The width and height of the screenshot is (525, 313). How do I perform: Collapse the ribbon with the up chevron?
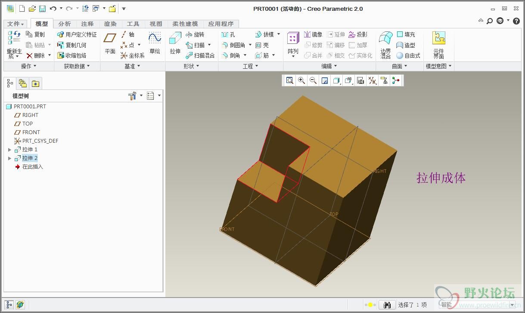pos(481,21)
